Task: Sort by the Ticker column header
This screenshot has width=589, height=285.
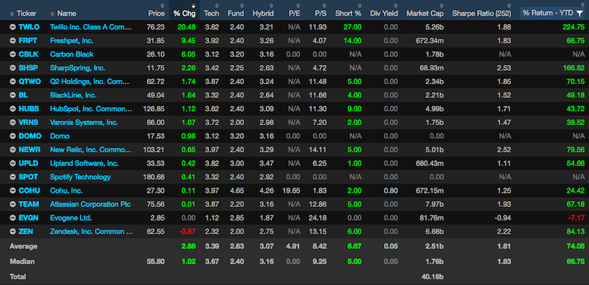Action: pyautogui.click(x=26, y=14)
